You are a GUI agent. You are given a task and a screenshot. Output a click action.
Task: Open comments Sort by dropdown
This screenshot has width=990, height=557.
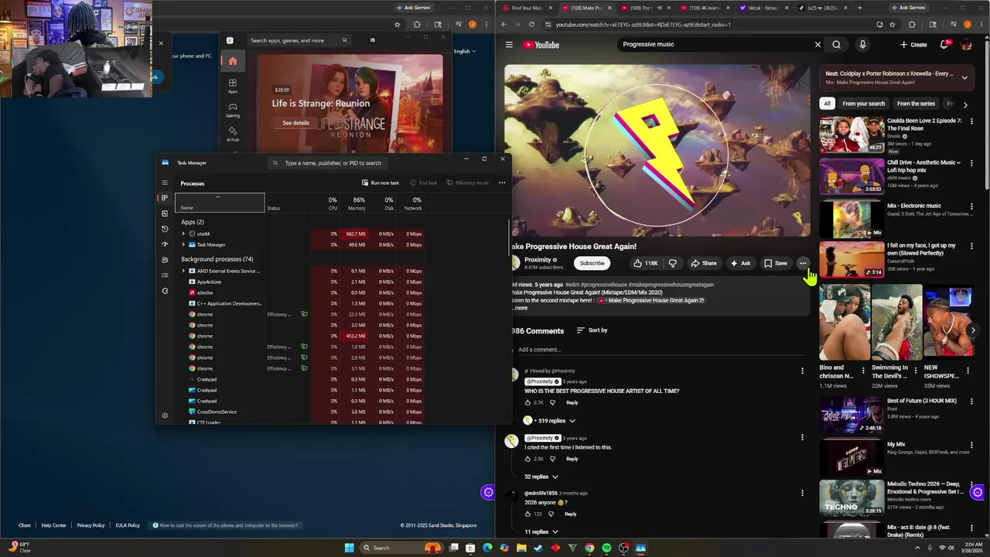tap(592, 330)
